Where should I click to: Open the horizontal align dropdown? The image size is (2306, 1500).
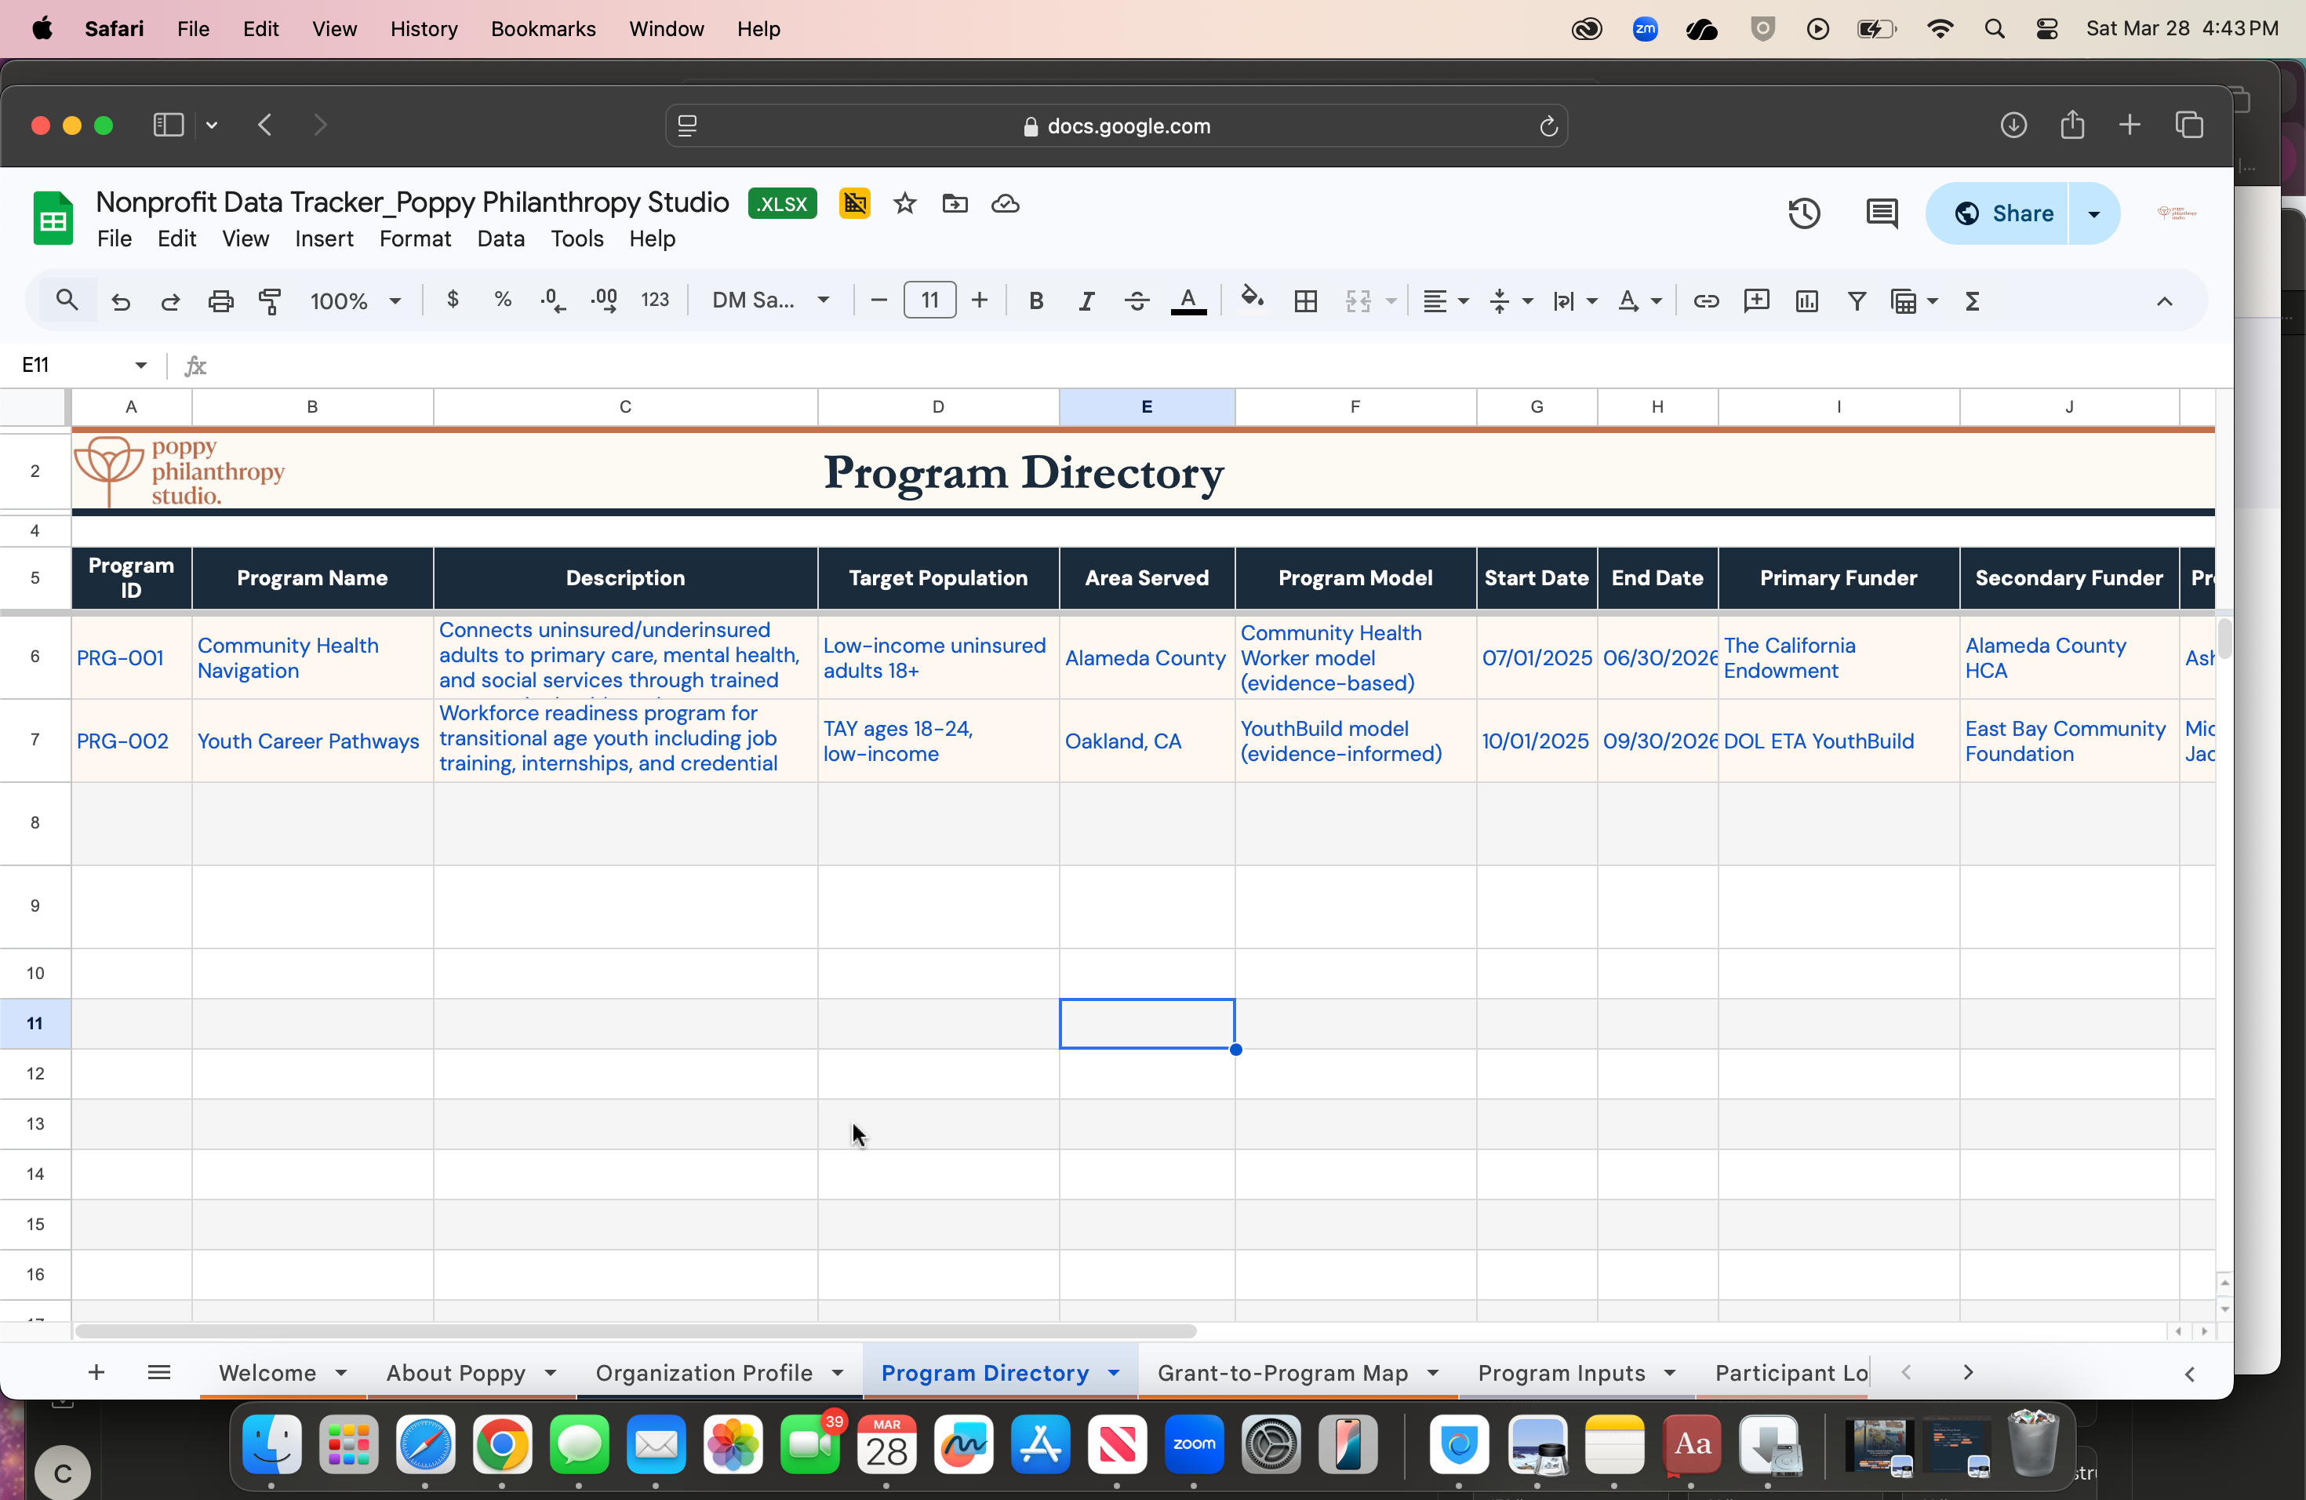[1446, 301]
